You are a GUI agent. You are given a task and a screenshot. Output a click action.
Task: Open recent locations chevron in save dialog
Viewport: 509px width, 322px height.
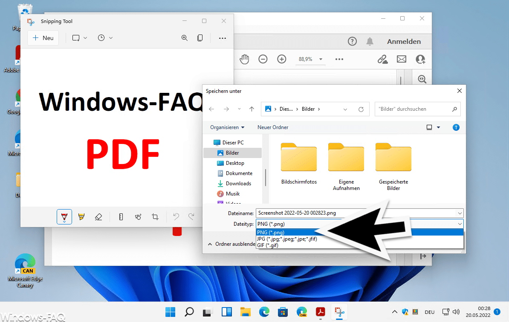tap(239, 109)
